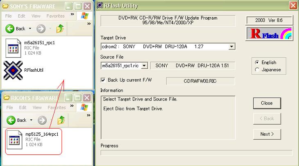Click the disabled Back button in RFlash Utility
The height and width of the screenshot is (166, 299).
coord(267,119)
